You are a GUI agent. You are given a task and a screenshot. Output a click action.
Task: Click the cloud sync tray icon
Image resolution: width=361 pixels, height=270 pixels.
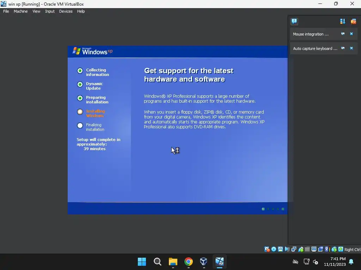295,262
